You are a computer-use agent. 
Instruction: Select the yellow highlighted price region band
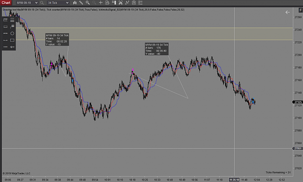point(154,34)
